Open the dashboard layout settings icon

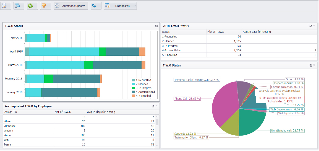[x=19, y=6]
